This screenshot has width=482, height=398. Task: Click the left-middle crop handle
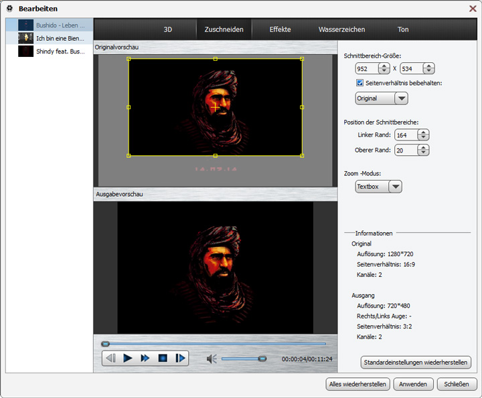pyautogui.click(x=129, y=107)
